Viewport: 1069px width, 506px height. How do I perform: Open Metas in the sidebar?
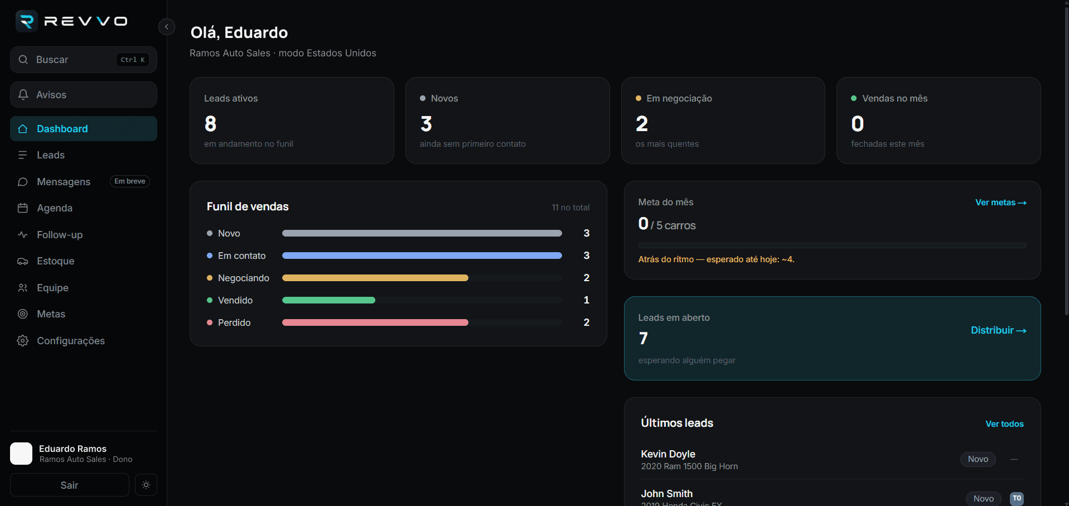click(84, 314)
